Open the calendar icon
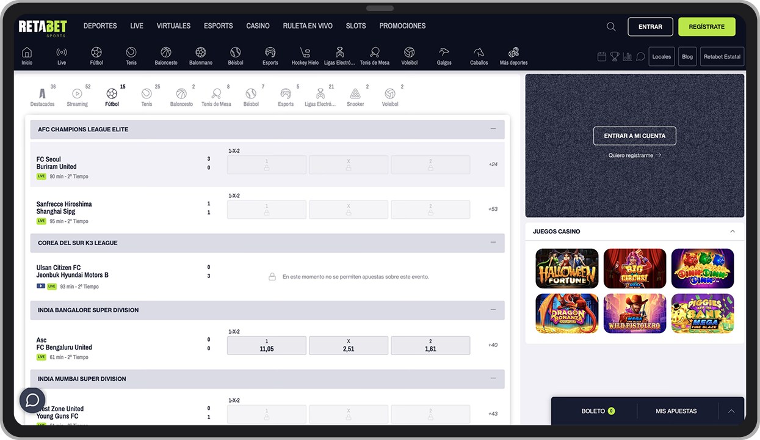760x440 pixels. coord(602,56)
